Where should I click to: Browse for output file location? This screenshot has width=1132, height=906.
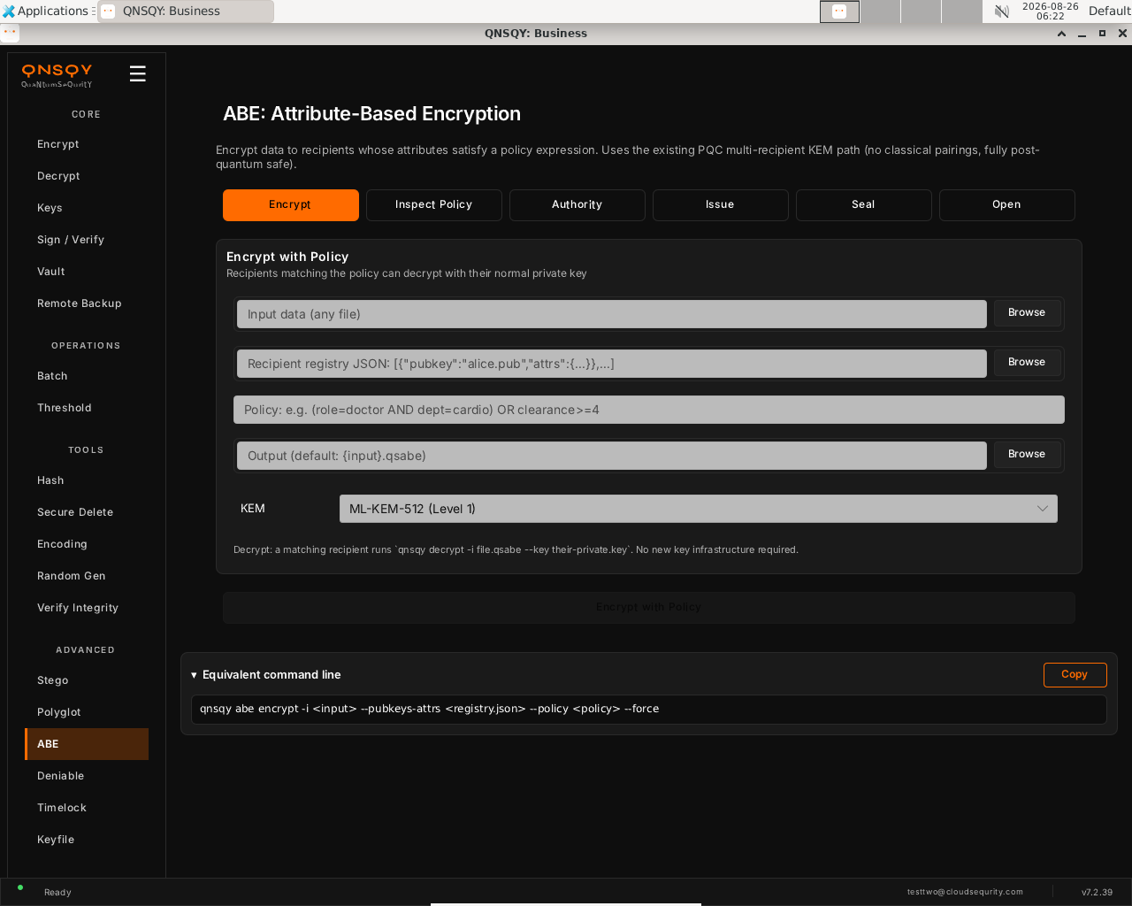point(1027,454)
